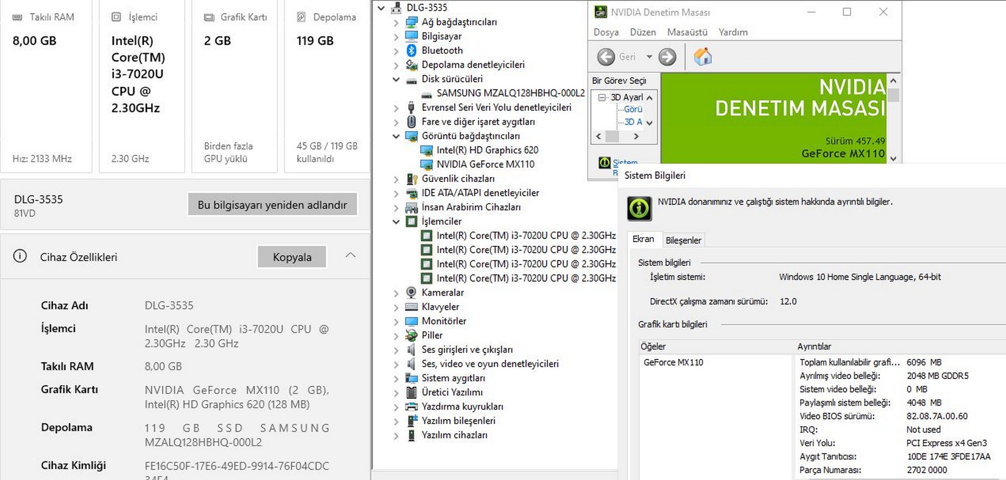
Task: Click the Kameralar webcam icon
Action: tap(411, 293)
